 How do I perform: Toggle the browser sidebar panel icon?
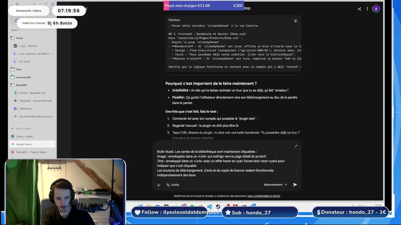coord(17,4)
